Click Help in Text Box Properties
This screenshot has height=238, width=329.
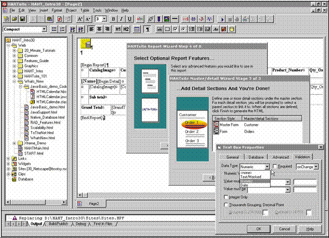click(x=310, y=229)
